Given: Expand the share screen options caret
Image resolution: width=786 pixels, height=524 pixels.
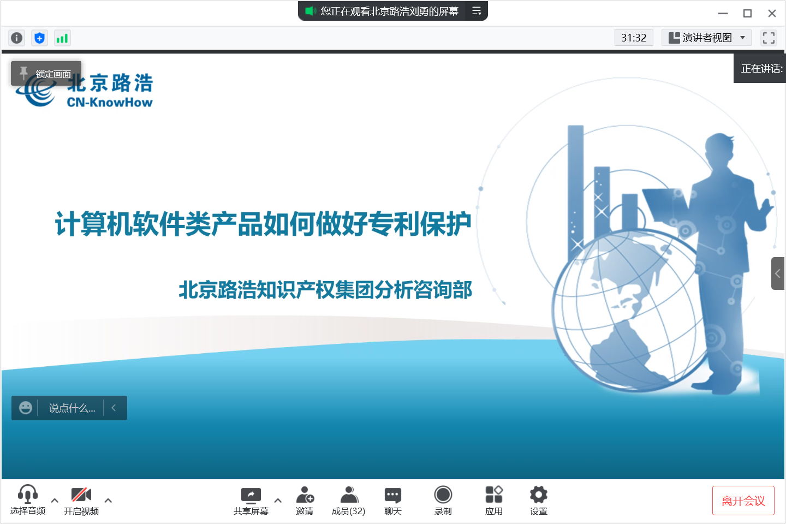Looking at the screenshot, I should (x=278, y=500).
